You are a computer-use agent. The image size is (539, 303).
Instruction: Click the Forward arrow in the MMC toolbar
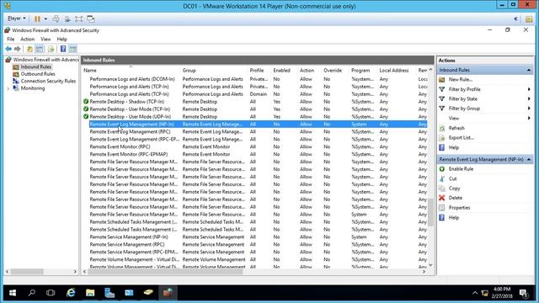(x=17, y=49)
